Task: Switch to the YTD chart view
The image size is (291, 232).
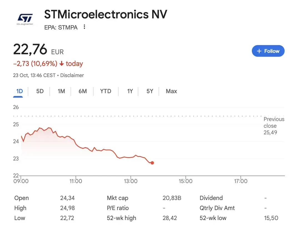Action: tap(106, 91)
